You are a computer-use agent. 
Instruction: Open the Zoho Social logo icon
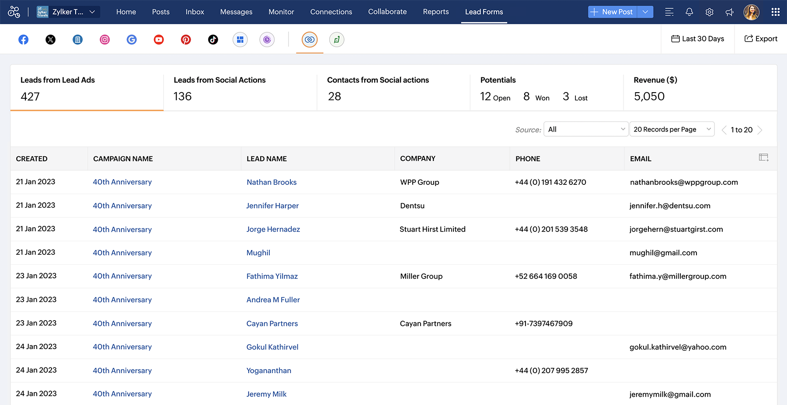click(14, 12)
